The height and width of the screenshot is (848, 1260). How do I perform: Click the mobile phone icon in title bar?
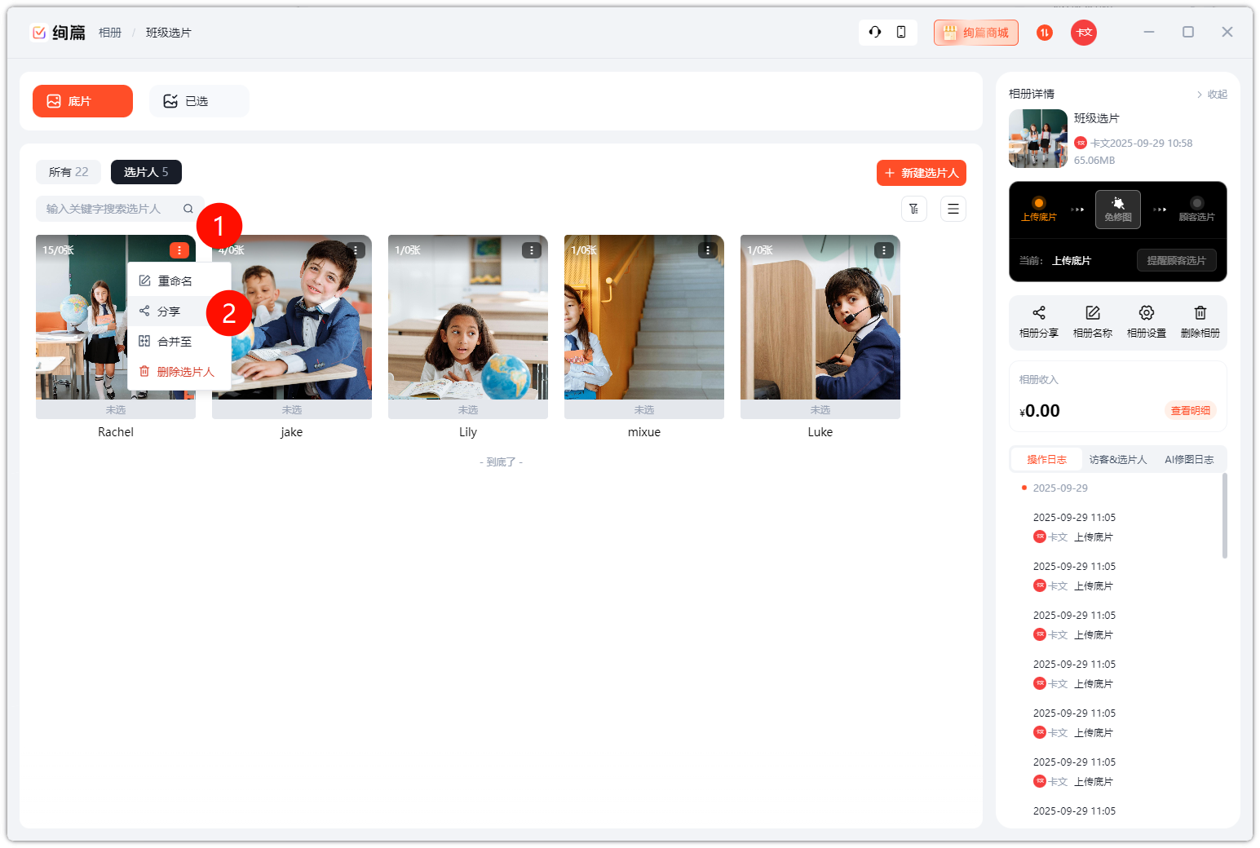(901, 32)
